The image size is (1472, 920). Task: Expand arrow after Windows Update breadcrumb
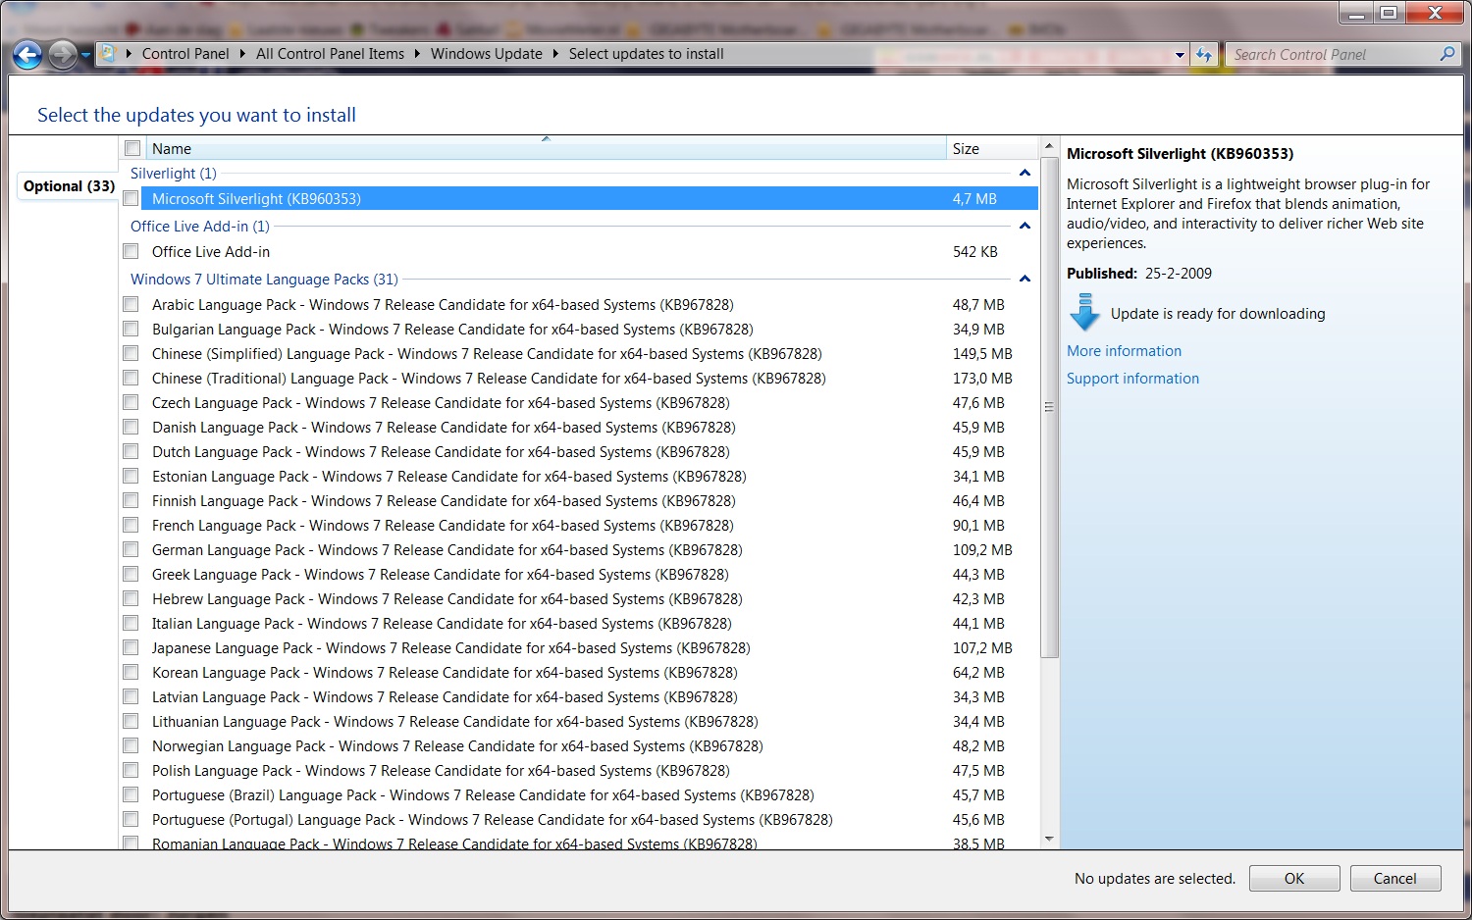(x=555, y=54)
